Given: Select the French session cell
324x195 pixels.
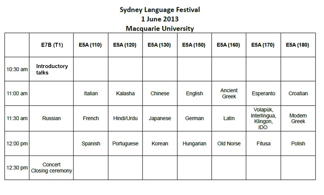Looking at the screenshot, I should (91, 118).
